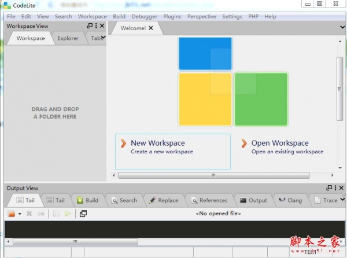The width and height of the screenshot is (347, 258).
Task: Click the detach window icon in Tail toolbar
Action: (x=83, y=213)
